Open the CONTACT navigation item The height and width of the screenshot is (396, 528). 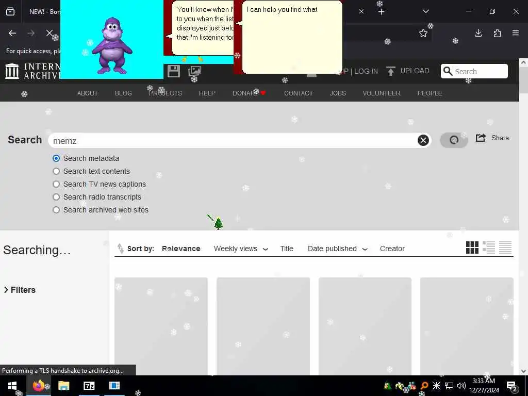[x=299, y=93]
